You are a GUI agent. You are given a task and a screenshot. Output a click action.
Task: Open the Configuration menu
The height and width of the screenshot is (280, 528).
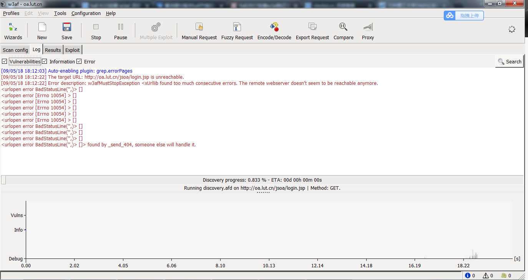pyautogui.click(x=86, y=13)
